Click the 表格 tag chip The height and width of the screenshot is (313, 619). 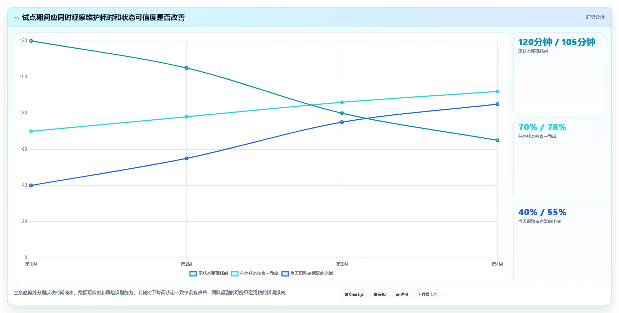click(x=380, y=294)
